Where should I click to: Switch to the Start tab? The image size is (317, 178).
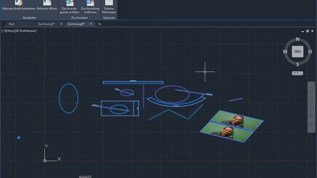tap(11, 24)
